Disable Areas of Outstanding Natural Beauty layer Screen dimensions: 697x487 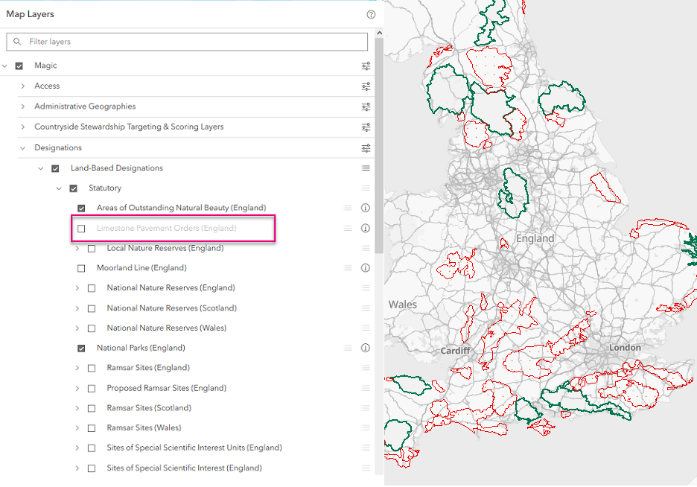[x=81, y=208]
